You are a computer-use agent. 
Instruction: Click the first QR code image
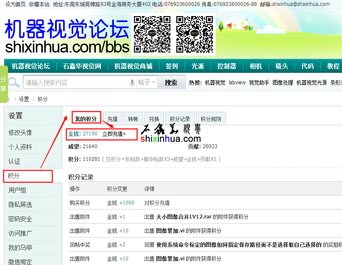coord(152,34)
